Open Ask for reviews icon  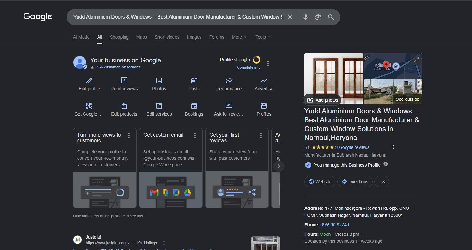pyautogui.click(x=229, y=106)
